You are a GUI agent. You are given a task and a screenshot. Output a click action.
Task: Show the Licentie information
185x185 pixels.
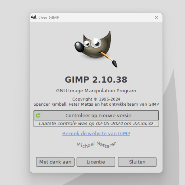pos(96,162)
